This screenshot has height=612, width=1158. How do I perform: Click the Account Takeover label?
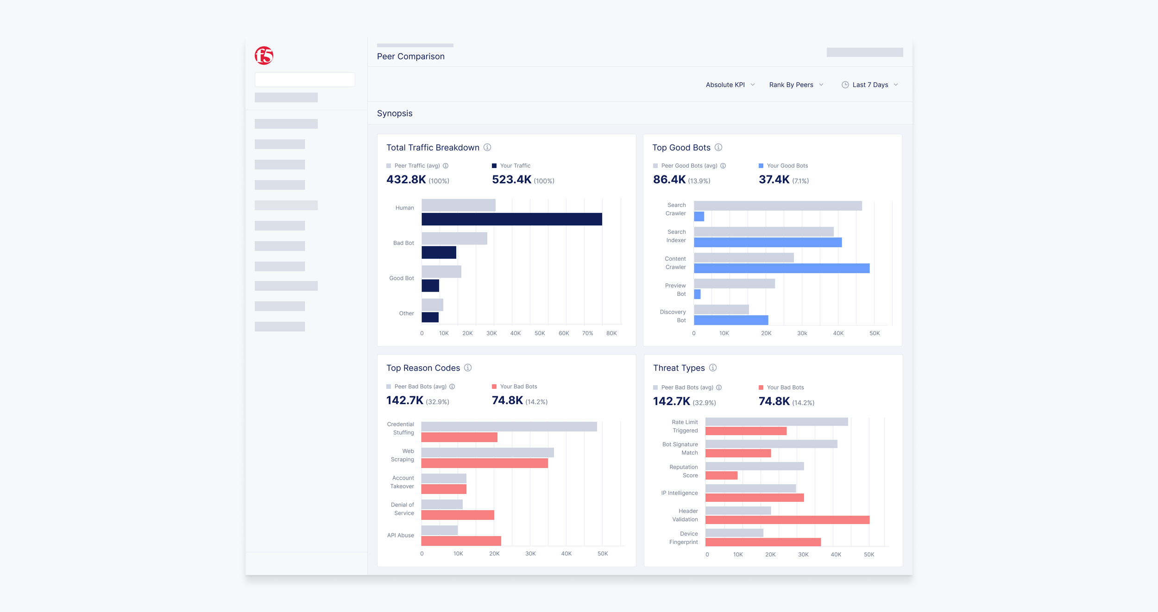(402, 482)
